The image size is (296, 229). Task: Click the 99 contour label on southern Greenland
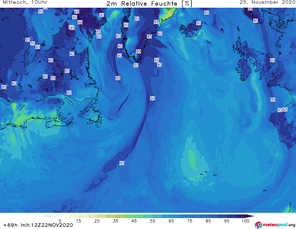click(x=139, y=51)
